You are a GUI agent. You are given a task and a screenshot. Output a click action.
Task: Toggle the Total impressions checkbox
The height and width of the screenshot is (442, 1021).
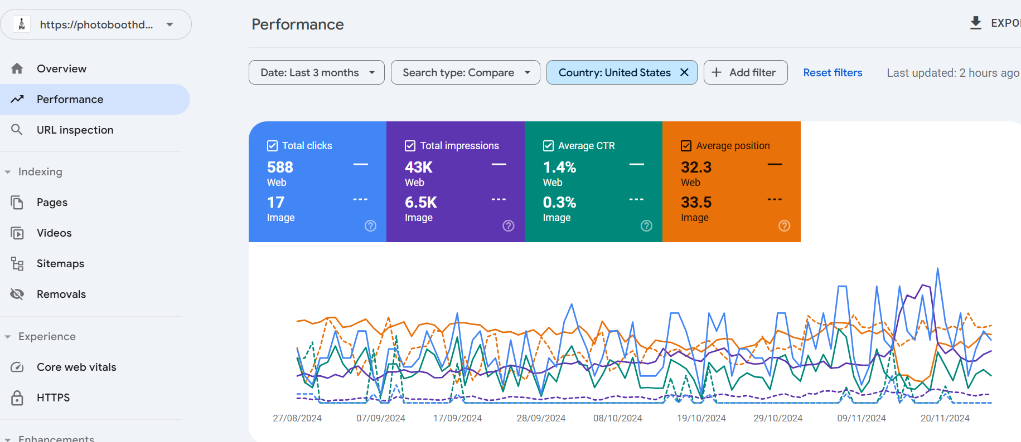tap(410, 146)
